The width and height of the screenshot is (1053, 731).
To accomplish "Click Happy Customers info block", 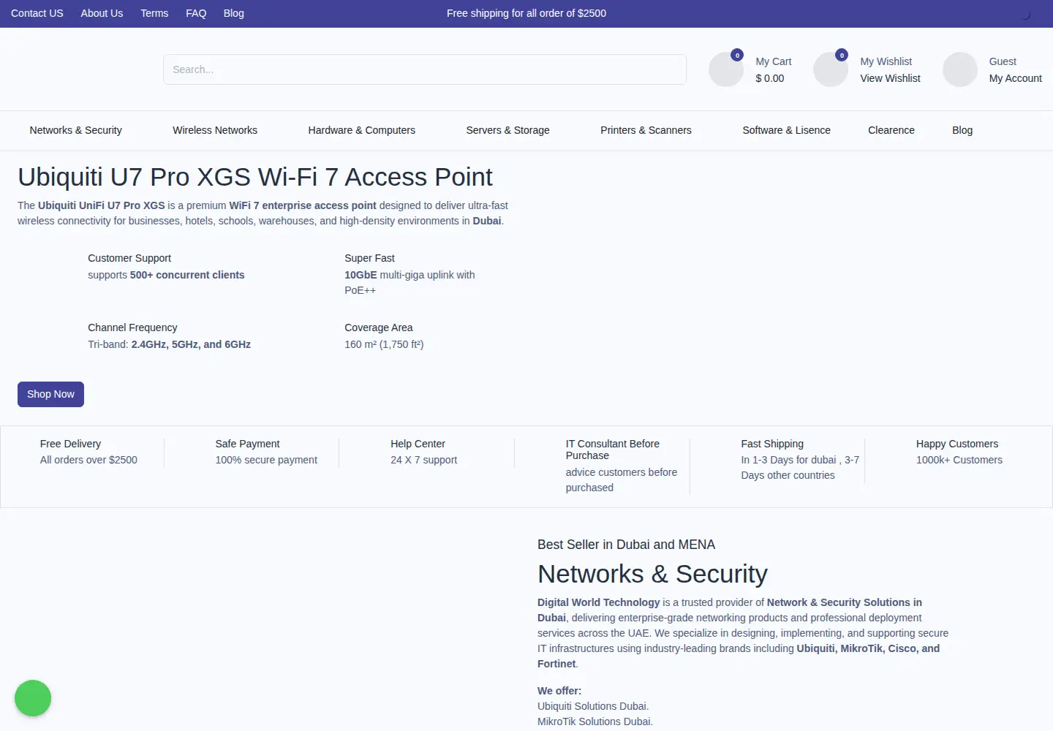I will 959,452.
